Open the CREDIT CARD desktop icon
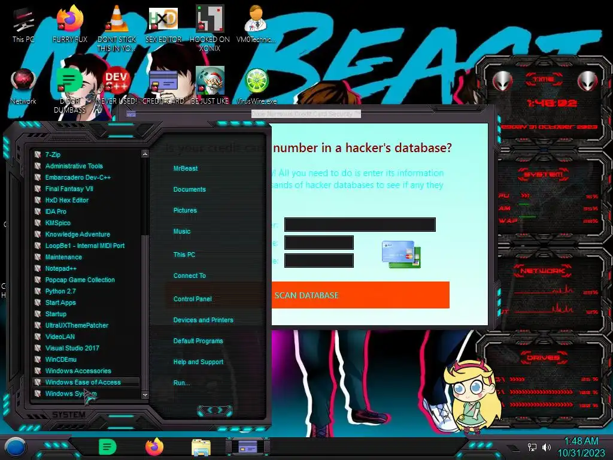The width and height of the screenshot is (613, 460). (163, 86)
